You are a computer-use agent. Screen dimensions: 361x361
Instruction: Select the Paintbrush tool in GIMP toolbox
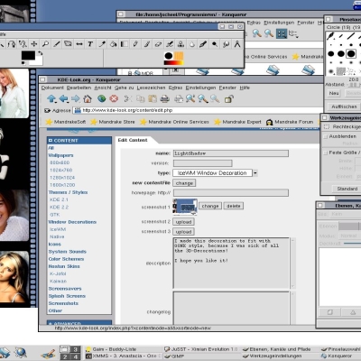click(147, 44)
